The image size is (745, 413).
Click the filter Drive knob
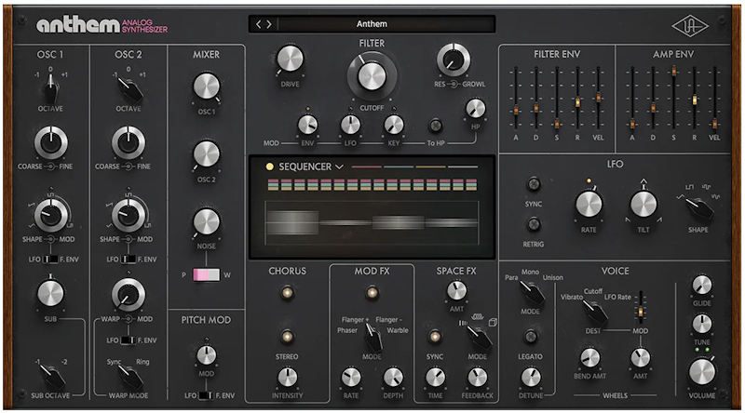click(290, 60)
